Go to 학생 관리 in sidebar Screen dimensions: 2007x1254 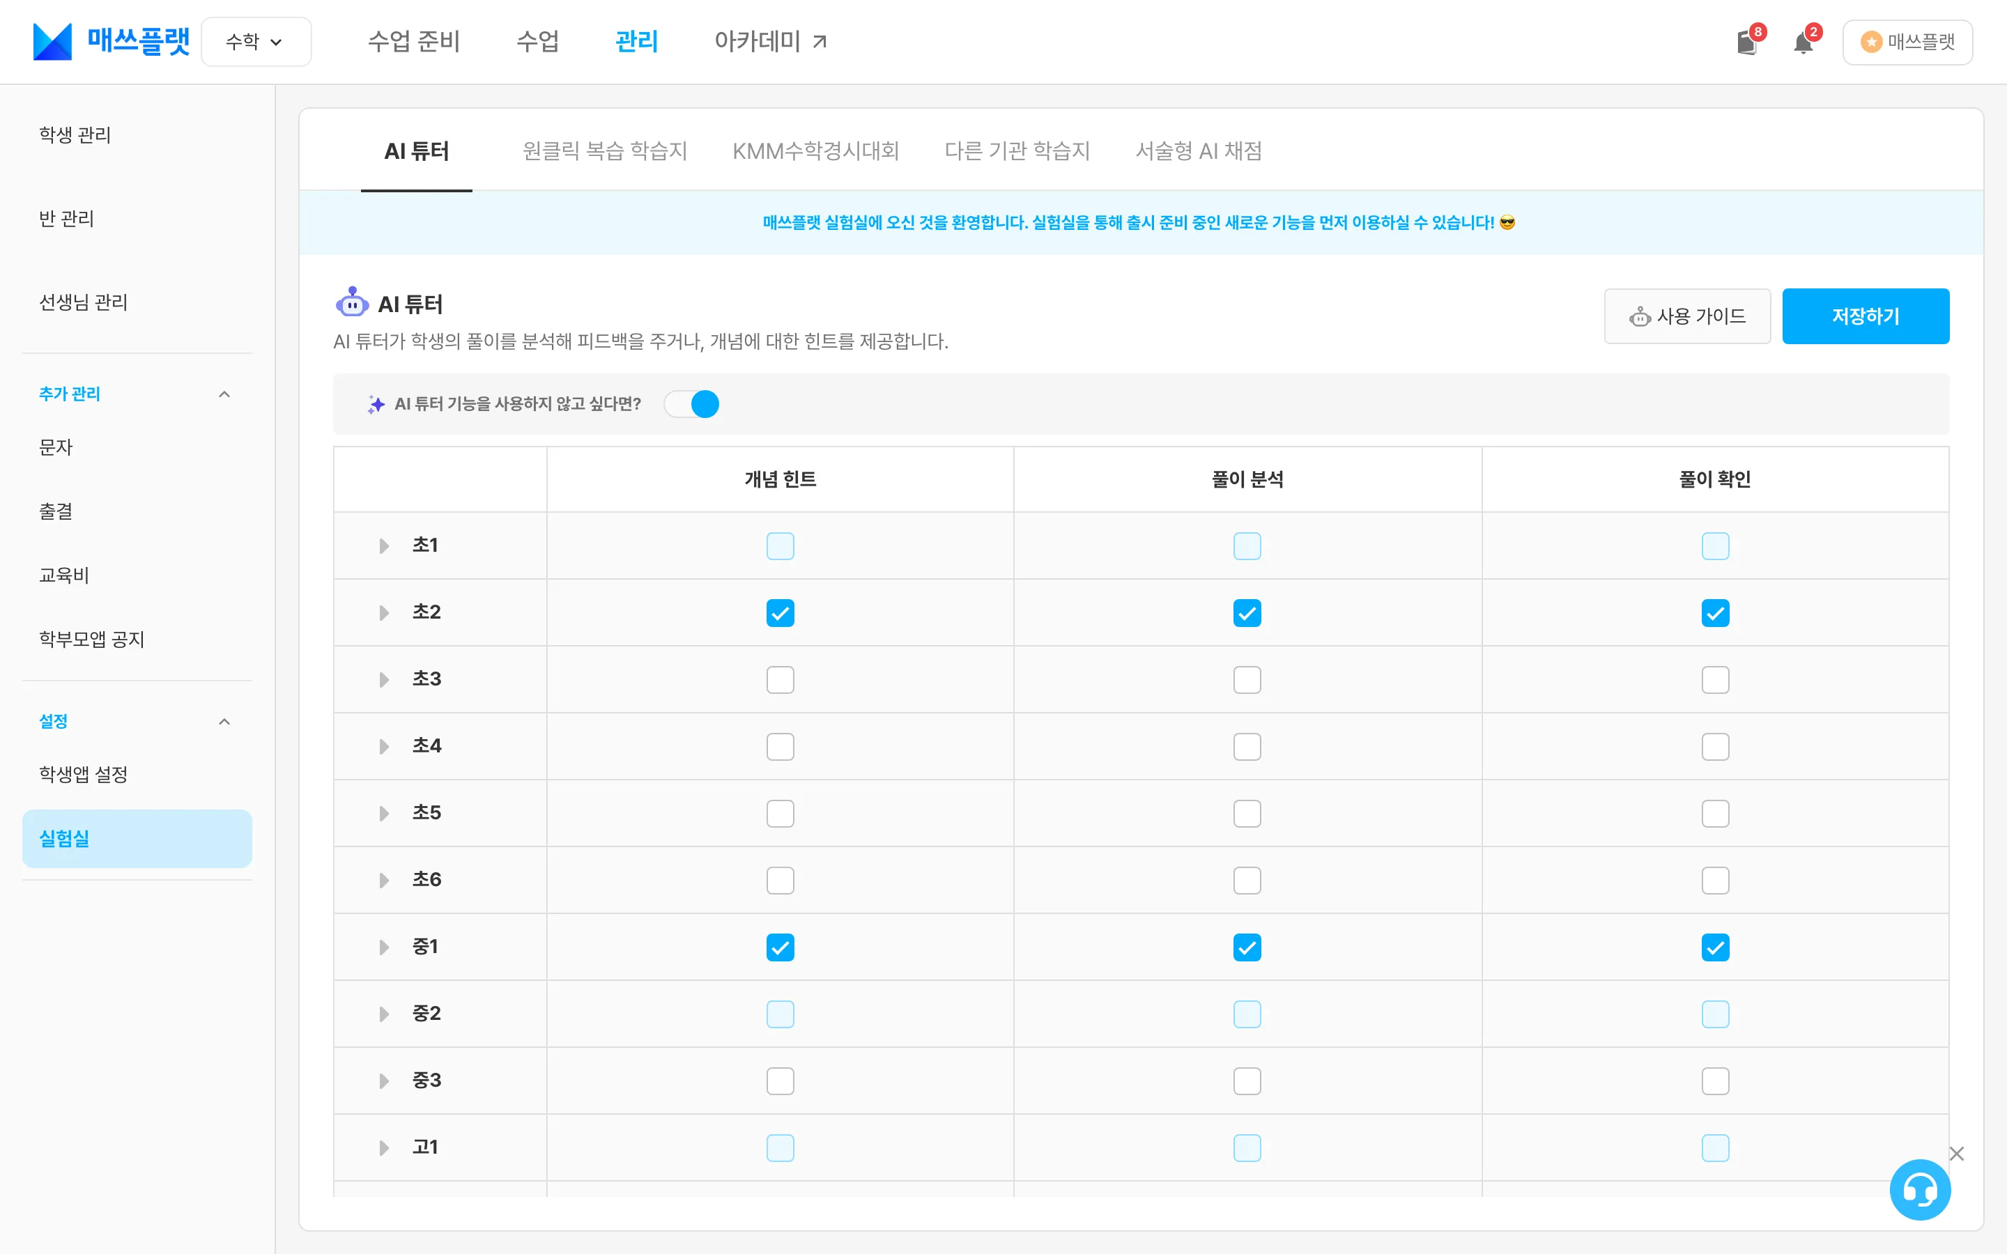tap(75, 134)
